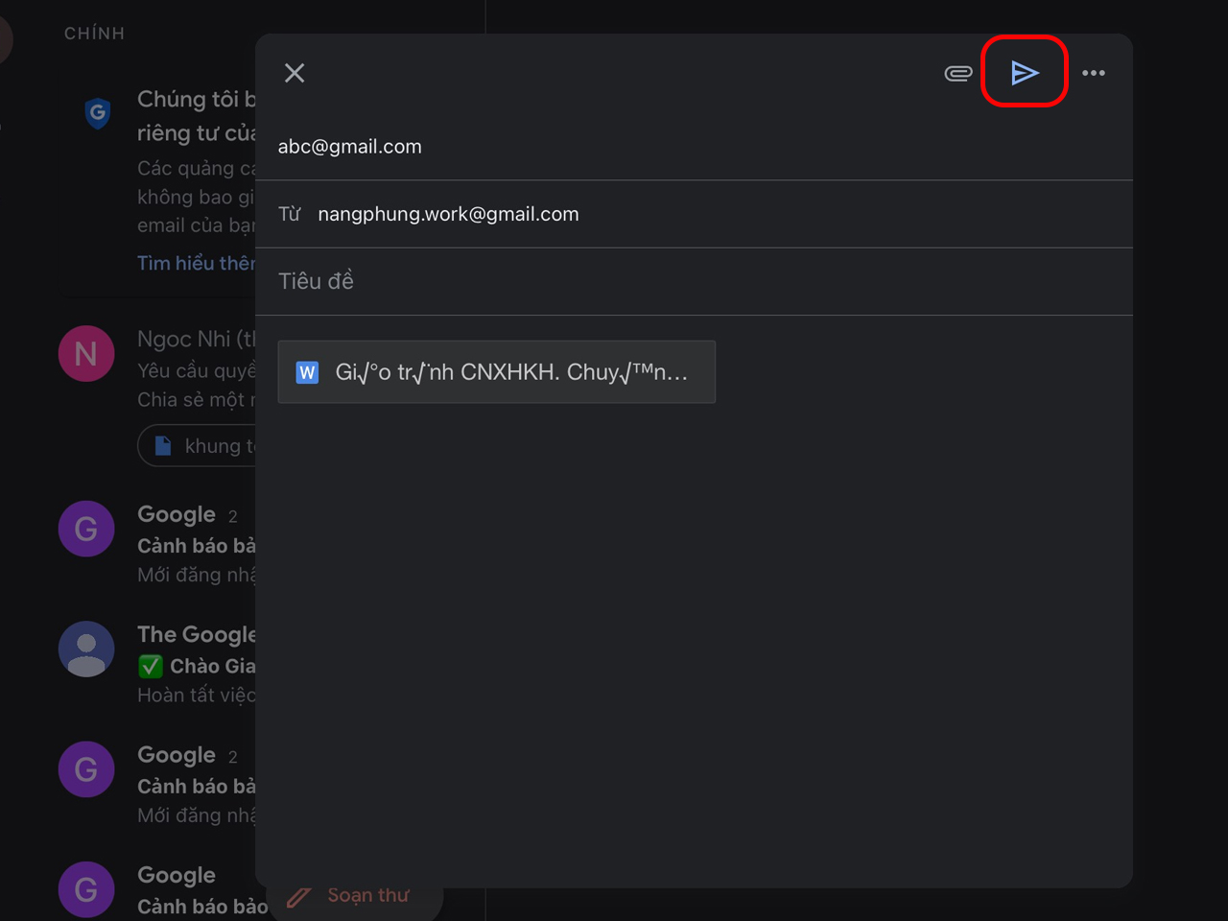
Task: Open The Google email Chào Gia
Action: click(158, 664)
